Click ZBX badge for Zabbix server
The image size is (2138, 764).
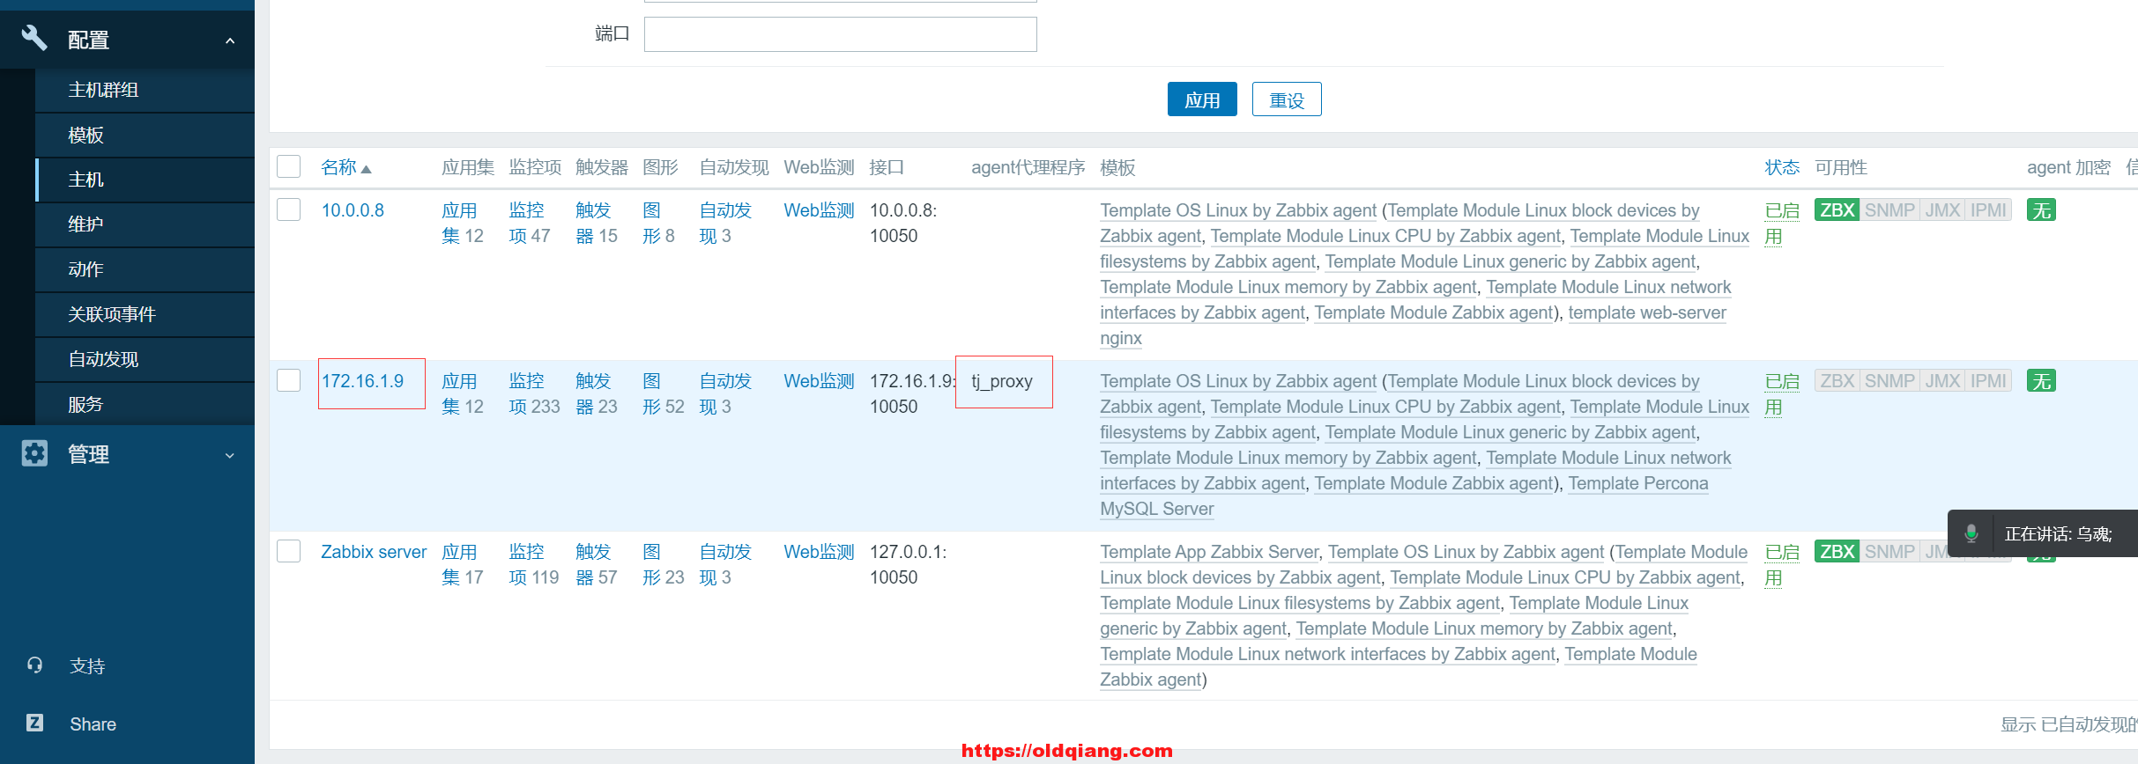click(1837, 552)
